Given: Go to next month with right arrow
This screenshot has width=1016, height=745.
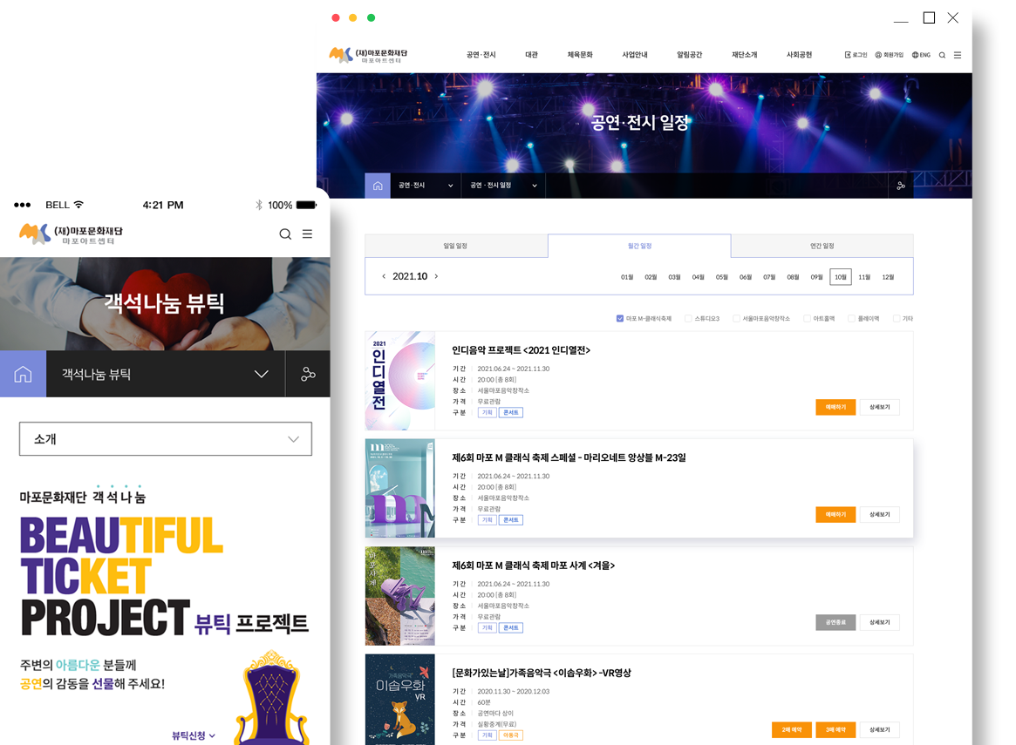Looking at the screenshot, I should pyautogui.click(x=436, y=276).
